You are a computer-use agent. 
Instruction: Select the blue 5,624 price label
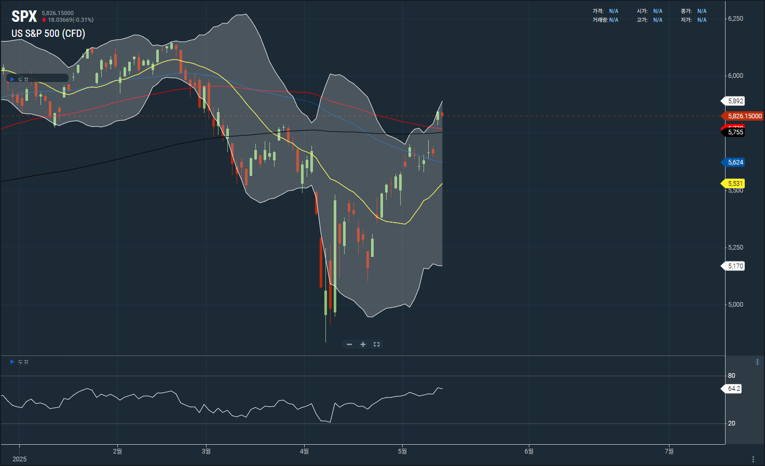[735, 162]
